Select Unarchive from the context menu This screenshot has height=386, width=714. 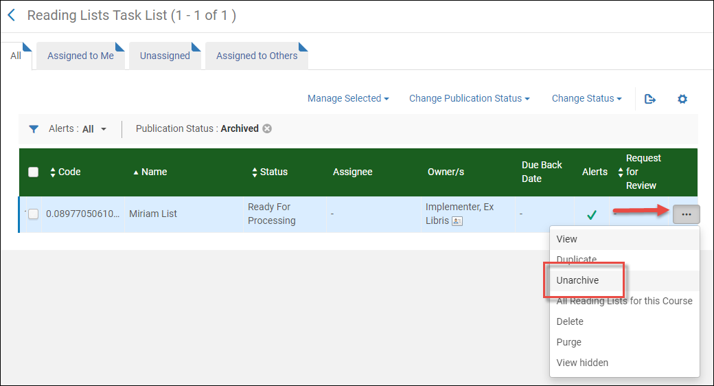(x=577, y=280)
